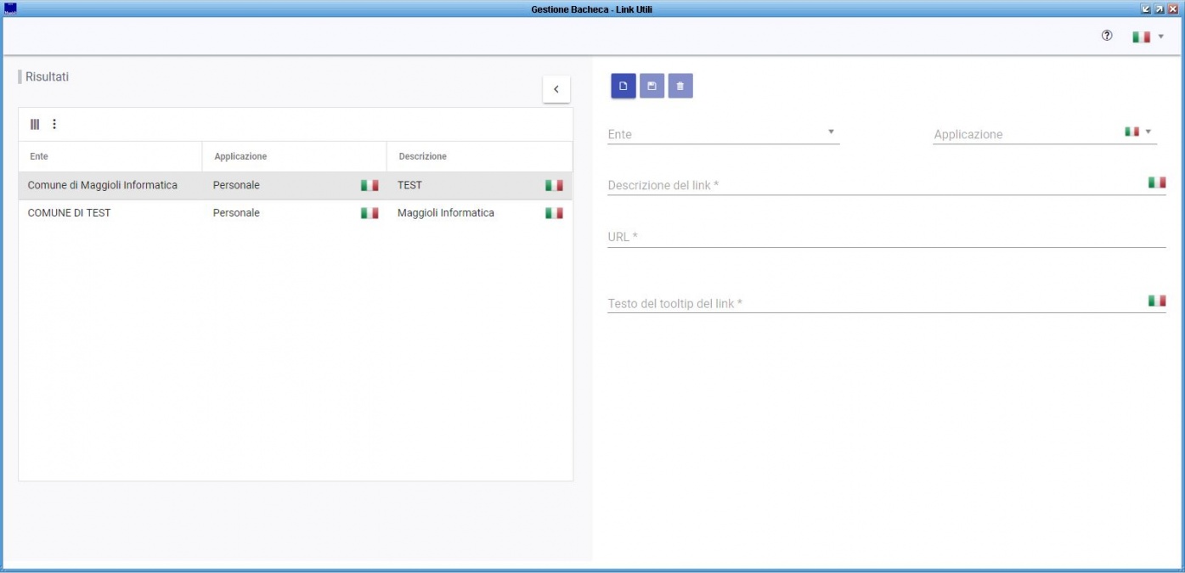Close the Gestione Bacheca window

(1173, 8)
